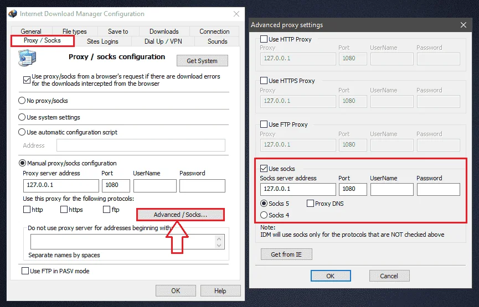Click the exclusion box scroll up arrow
The image size is (479, 307).
click(219, 238)
